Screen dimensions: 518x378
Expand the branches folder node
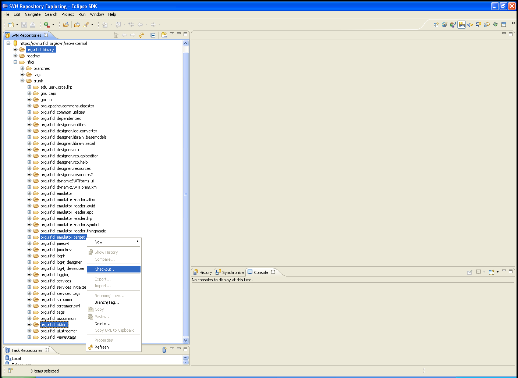click(22, 68)
